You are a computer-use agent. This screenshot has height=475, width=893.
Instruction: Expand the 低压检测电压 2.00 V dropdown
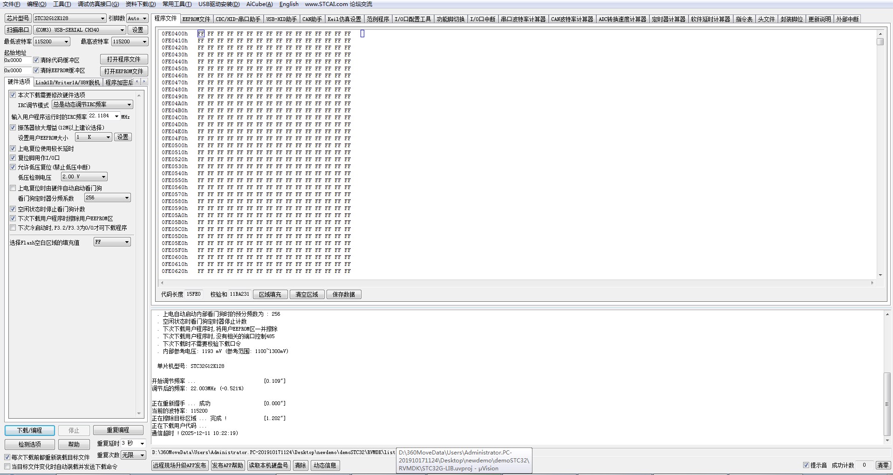pos(103,177)
